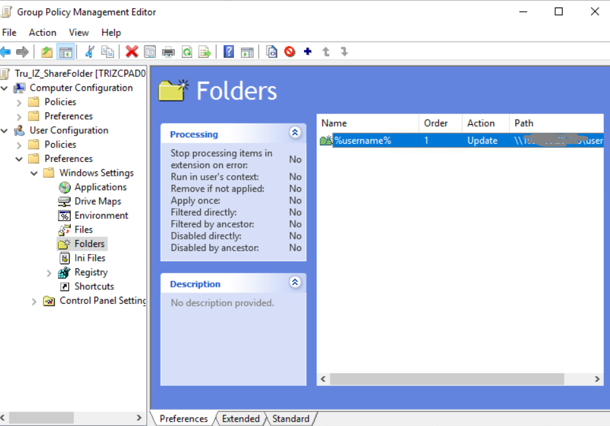Click the Files icon in tree
This screenshot has width=610, height=426.
[64, 230]
